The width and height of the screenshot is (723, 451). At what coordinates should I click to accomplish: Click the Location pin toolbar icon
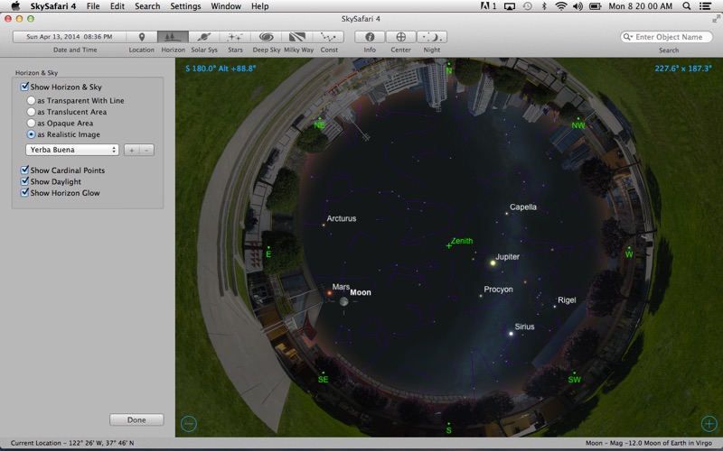142,37
